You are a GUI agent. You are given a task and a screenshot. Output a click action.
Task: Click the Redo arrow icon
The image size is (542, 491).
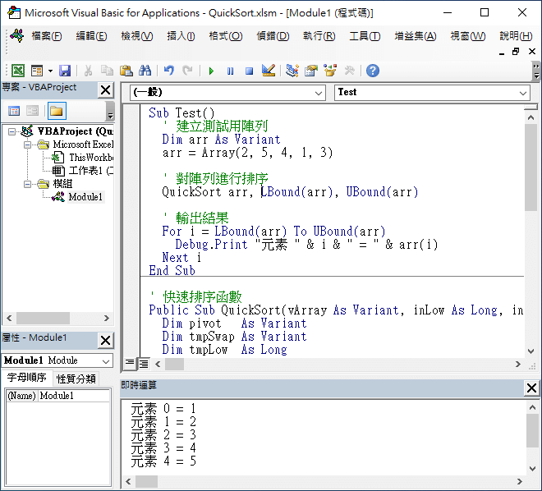coord(188,71)
